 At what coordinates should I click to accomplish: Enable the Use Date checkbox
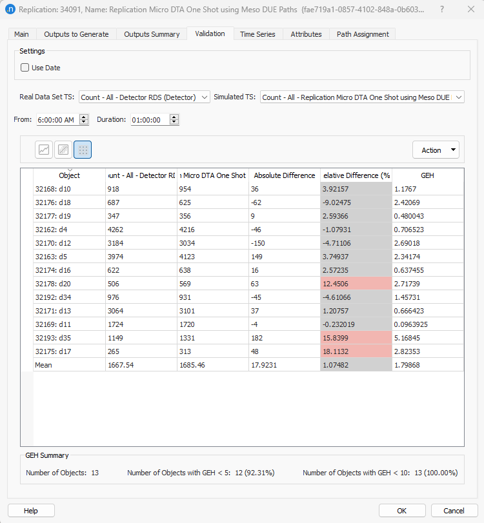pos(24,67)
